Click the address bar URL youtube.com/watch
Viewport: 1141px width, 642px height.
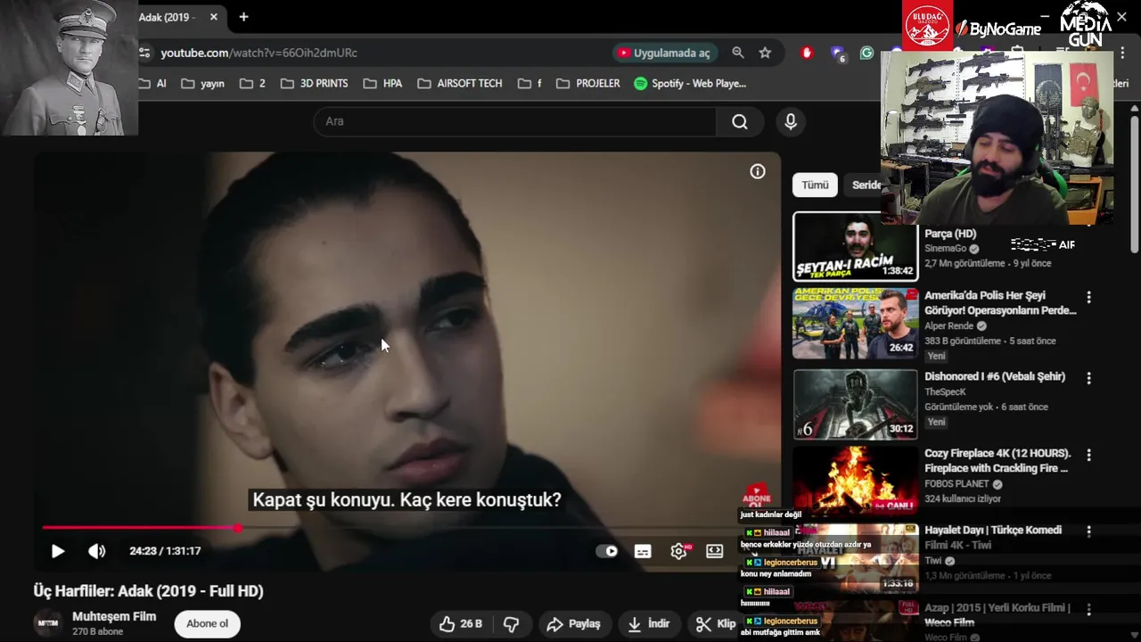pyautogui.click(x=259, y=53)
